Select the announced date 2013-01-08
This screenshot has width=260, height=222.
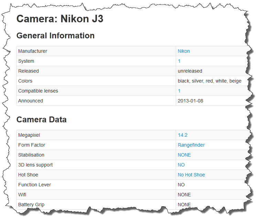point(191,101)
